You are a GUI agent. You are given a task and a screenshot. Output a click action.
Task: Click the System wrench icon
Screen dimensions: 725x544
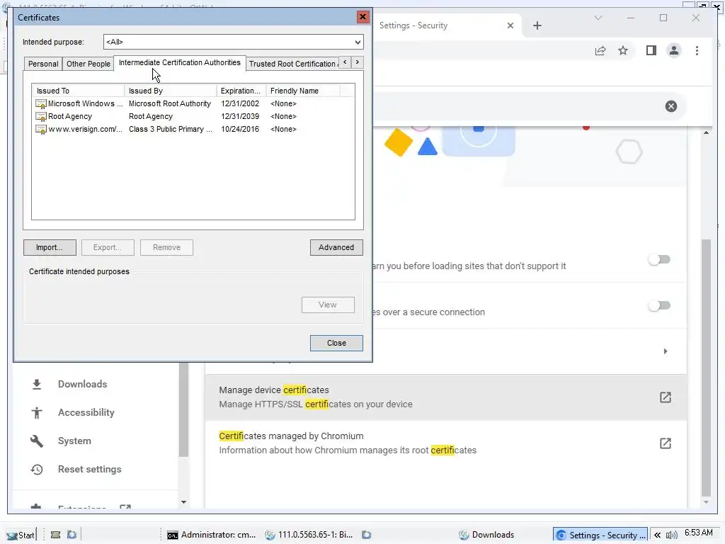click(x=37, y=441)
